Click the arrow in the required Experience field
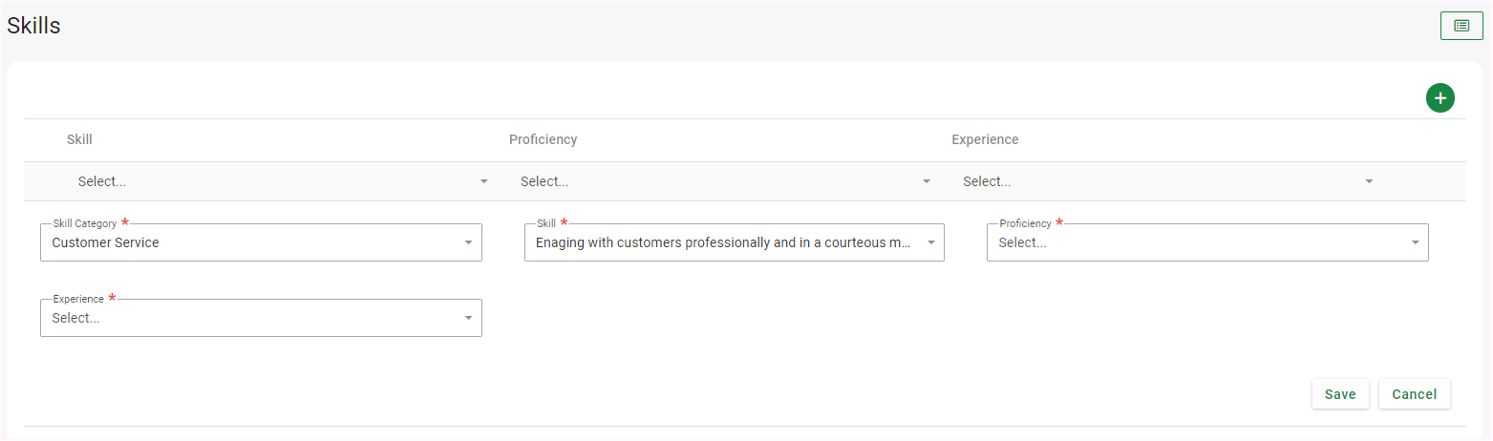 [x=468, y=319]
